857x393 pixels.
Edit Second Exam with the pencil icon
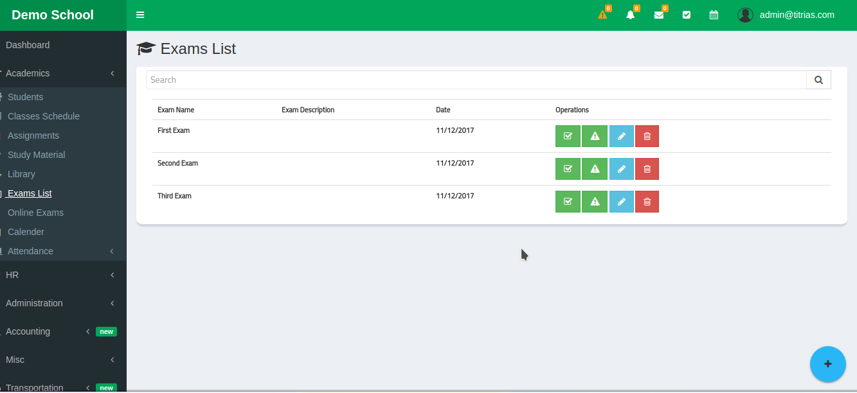point(622,169)
